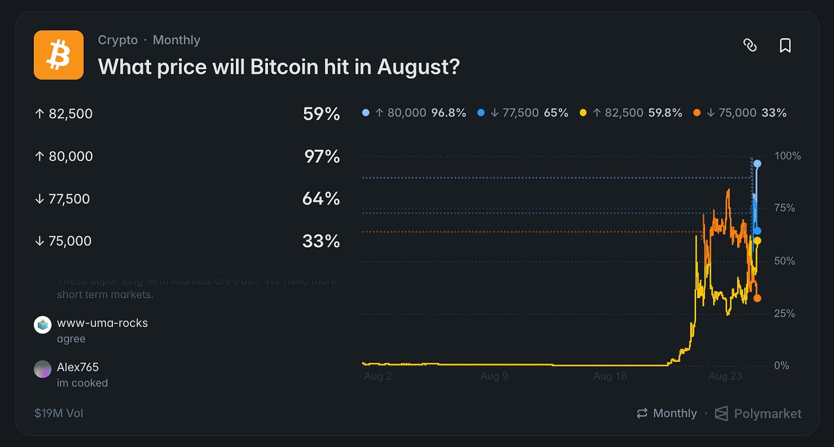834x447 pixels.
Task: Click the www-uma-rocks username
Action: [103, 323]
